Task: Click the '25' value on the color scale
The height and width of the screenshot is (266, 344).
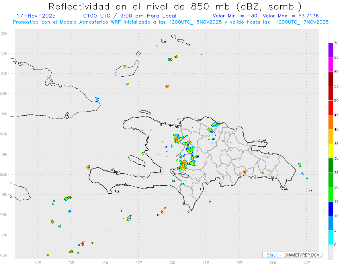Action: (336, 173)
